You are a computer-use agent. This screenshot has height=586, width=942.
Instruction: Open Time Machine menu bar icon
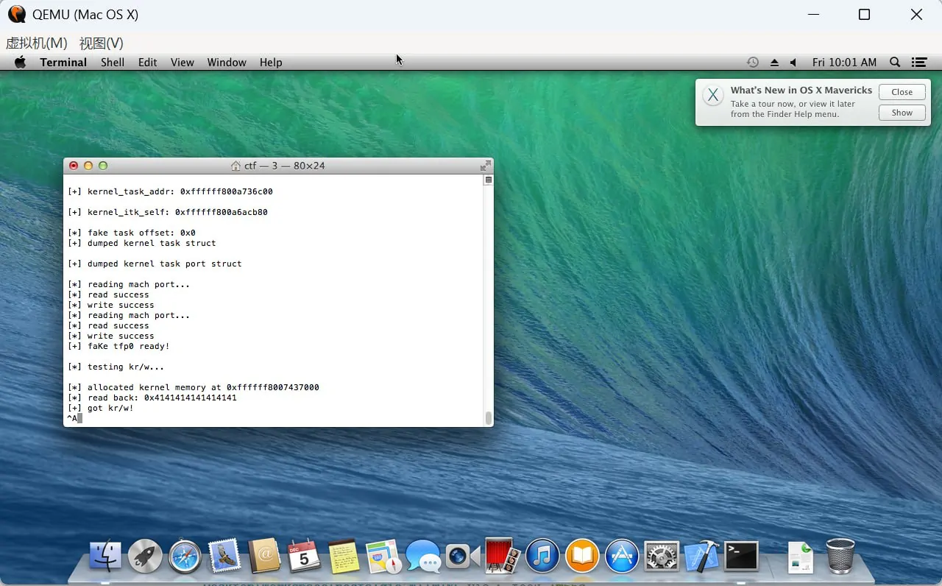pos(752,63)
